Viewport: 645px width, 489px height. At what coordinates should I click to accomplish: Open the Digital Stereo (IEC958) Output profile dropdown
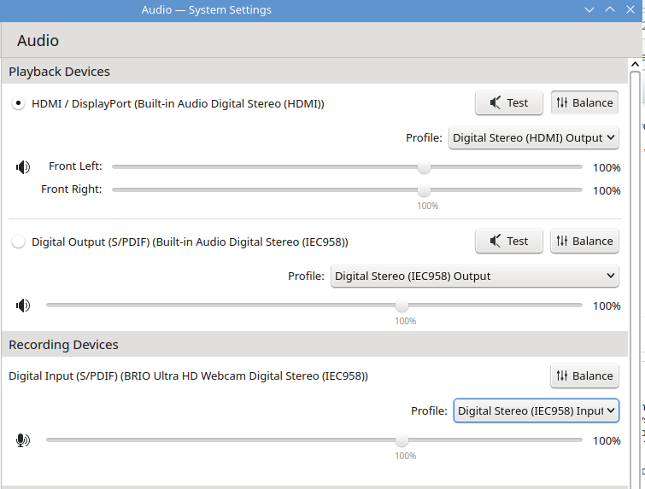coord(474,276)
